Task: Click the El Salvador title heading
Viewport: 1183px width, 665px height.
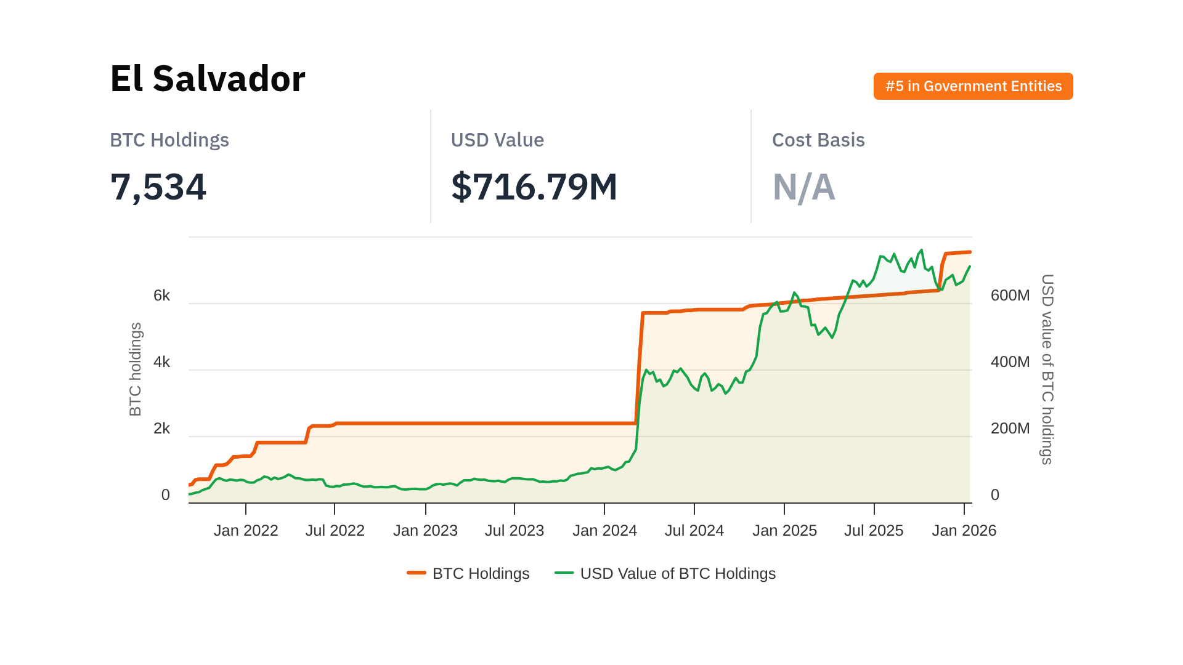Action: coord(208,79)
